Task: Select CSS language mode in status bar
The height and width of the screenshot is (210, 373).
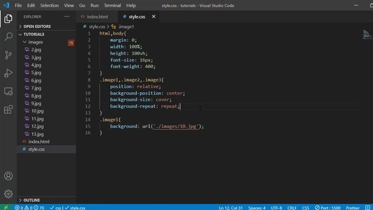Action: [x=305, y=208]
